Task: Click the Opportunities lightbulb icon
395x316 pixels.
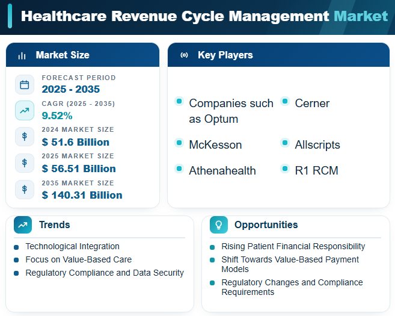Action: 219,225
